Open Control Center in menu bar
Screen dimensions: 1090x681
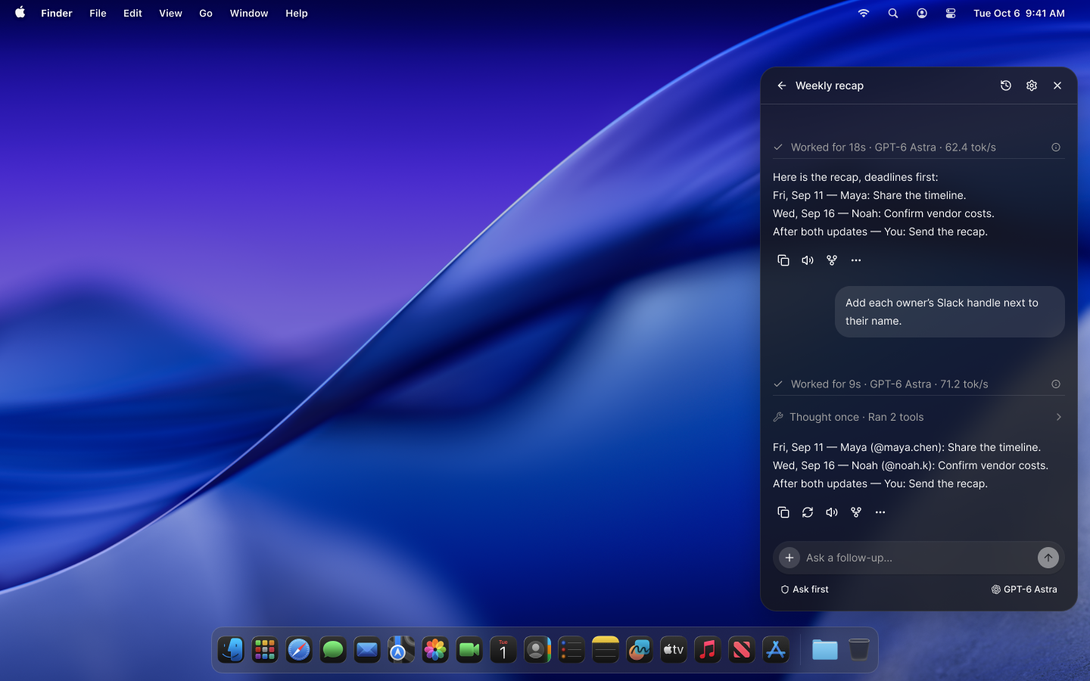[x=951, y=13]
